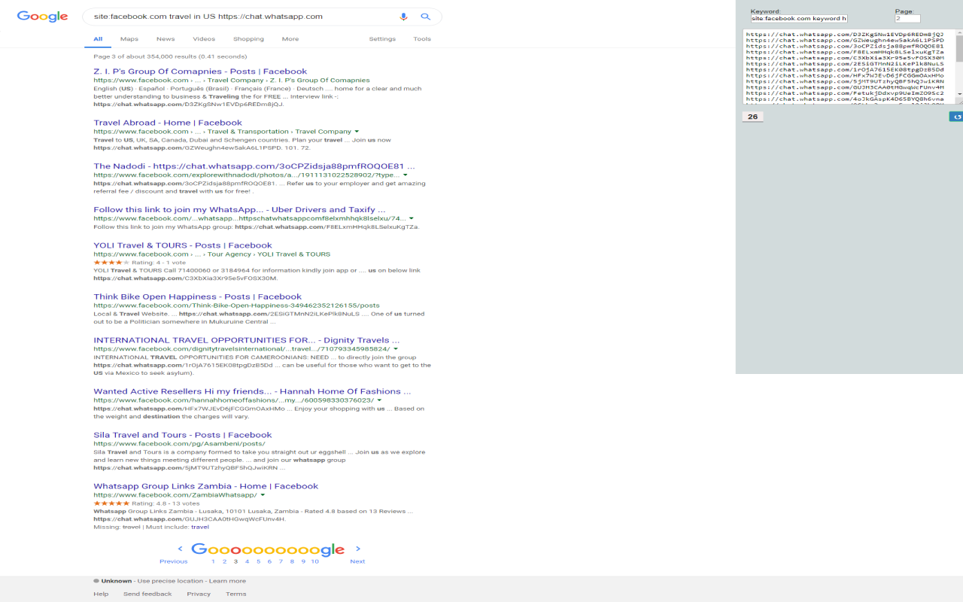The image size is (963, 602).
Task: Click the Google logo
Action: (42, 16)
